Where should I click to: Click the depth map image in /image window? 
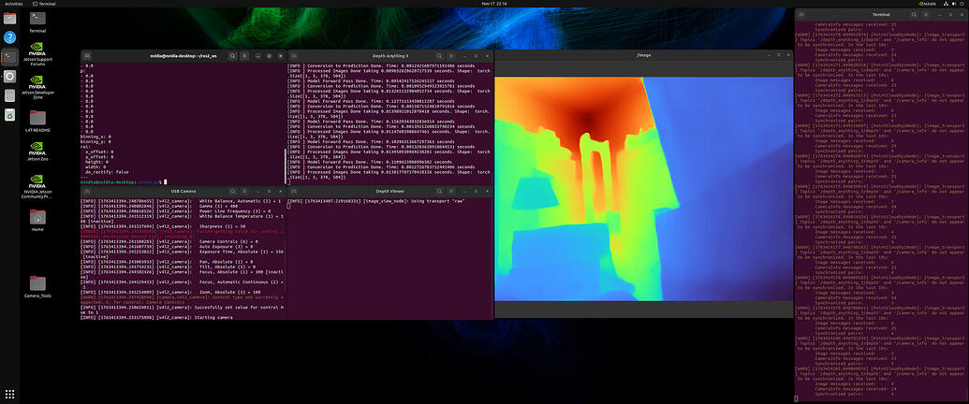[643, 188]
